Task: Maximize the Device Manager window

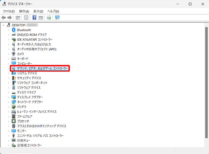Action: pos(190,4)
